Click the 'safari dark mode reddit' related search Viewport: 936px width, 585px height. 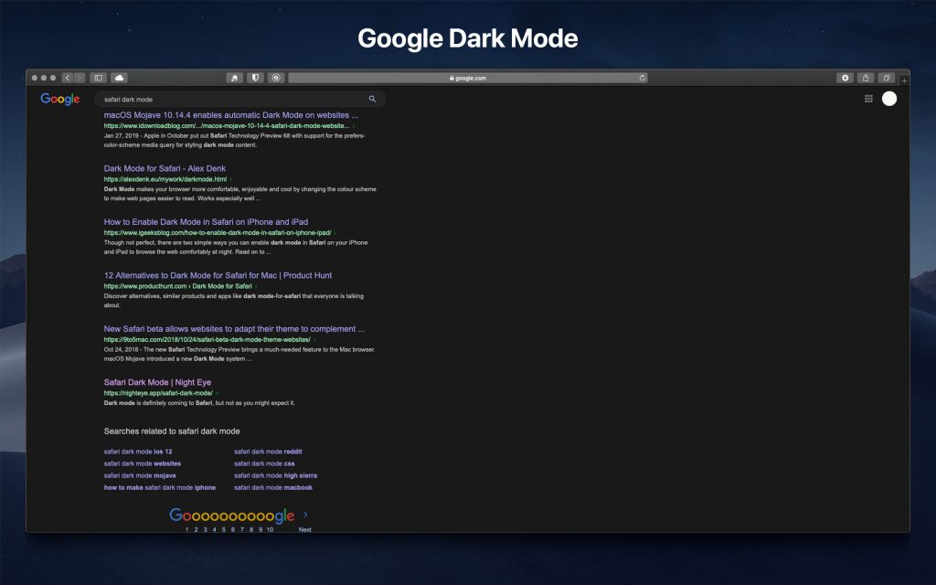268,451
